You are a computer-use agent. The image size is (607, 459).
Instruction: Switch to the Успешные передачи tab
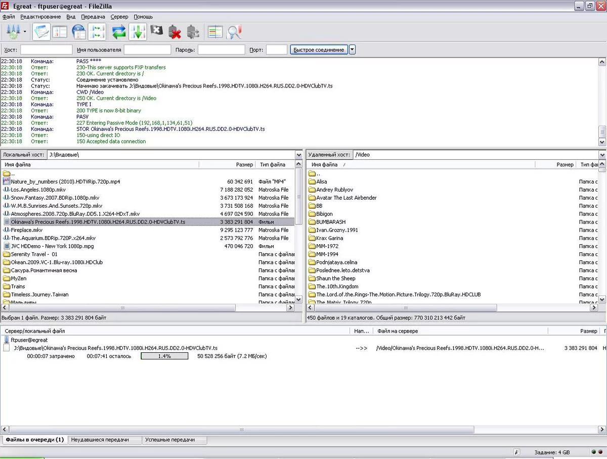point(169,440)
